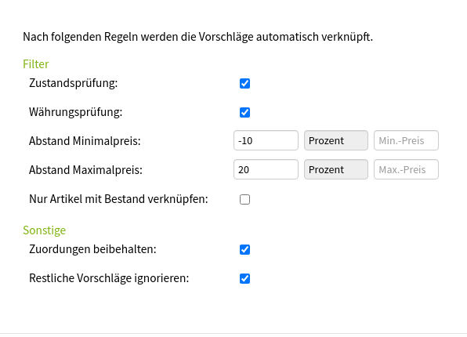Uncheck the Zustandsprüfung checkbox
This screenshot has width=467, height=337.
[244, 83]
